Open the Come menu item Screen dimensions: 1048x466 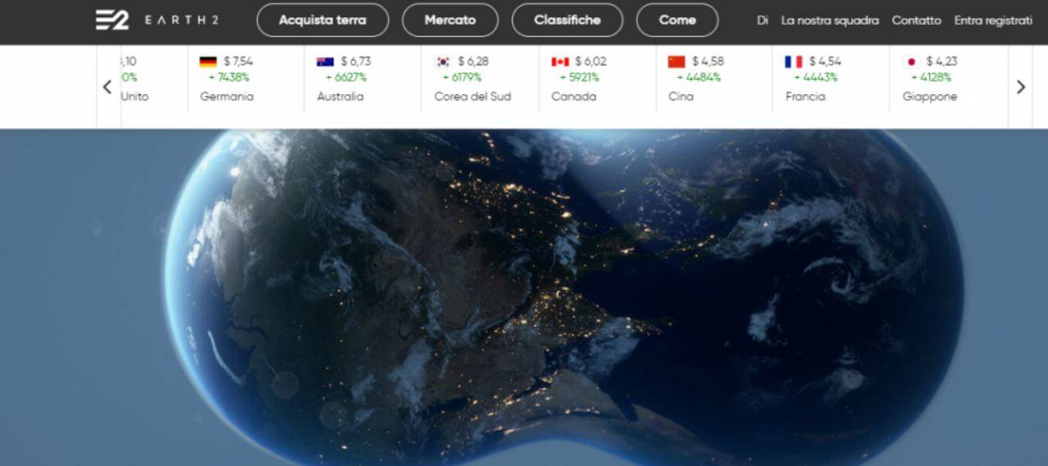pos(677,20)
